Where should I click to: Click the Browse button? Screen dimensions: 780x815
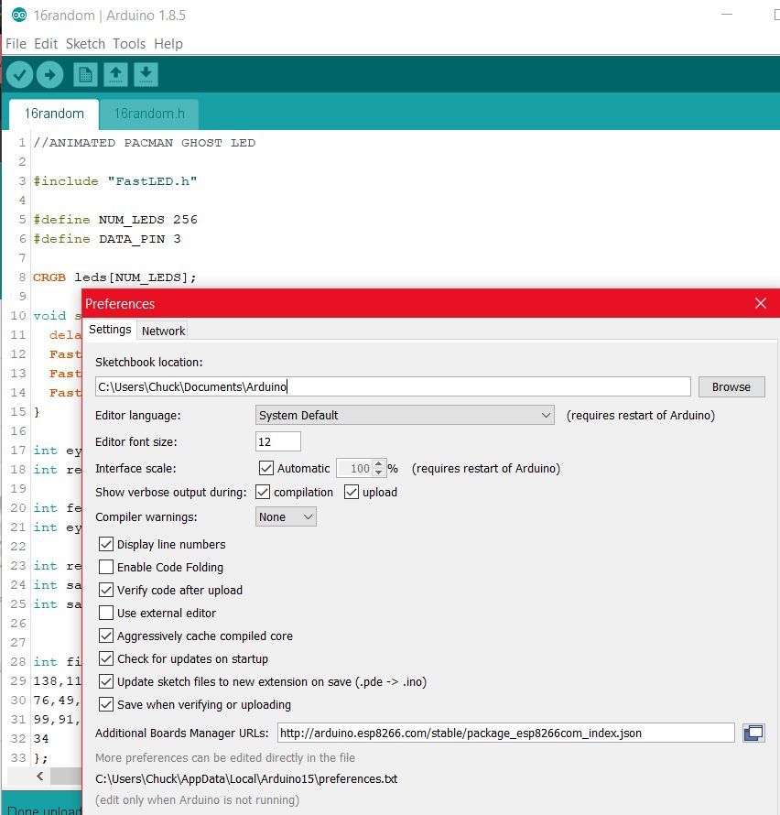(731, 386)
